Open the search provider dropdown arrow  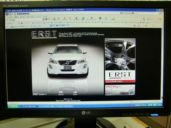tap(162, 14)
